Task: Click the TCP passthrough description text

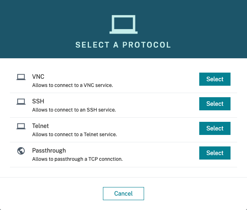Action: point(77,159)
